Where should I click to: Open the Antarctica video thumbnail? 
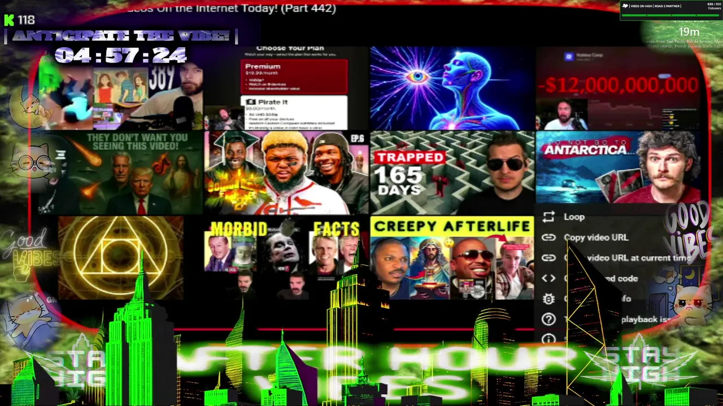[619, 167]
